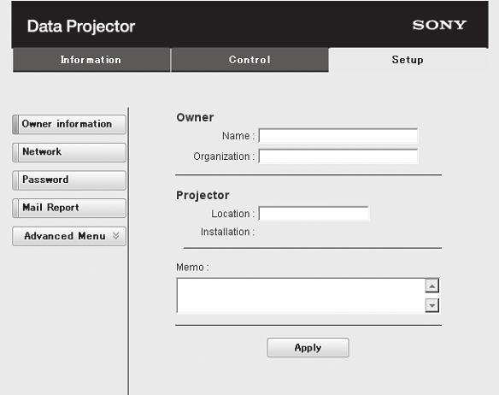This screenshot has width=499, height=395.
Task: Click the Data Projector title
Action: pos(81,27)
